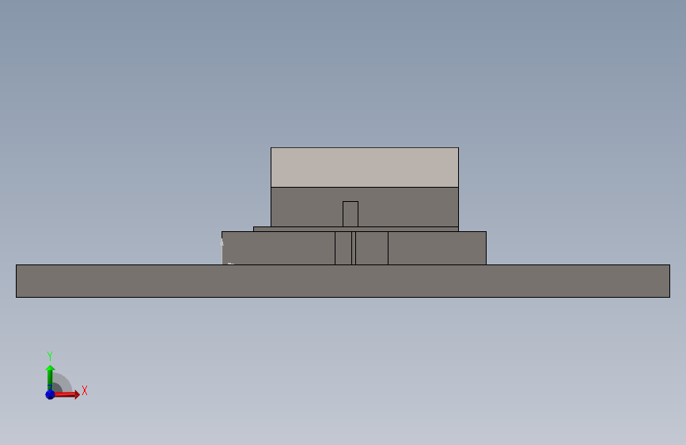Click the blue Z axis ball at the triad origin
This screenshot has height=445, width=686.
51,394
